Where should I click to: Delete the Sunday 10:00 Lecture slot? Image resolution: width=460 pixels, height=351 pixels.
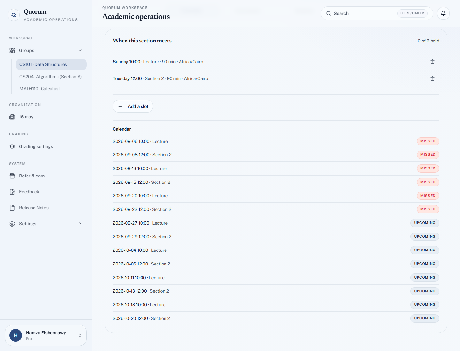(x=433, y=62)
